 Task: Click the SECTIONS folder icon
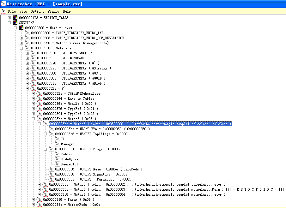click(x=15, y=23)
